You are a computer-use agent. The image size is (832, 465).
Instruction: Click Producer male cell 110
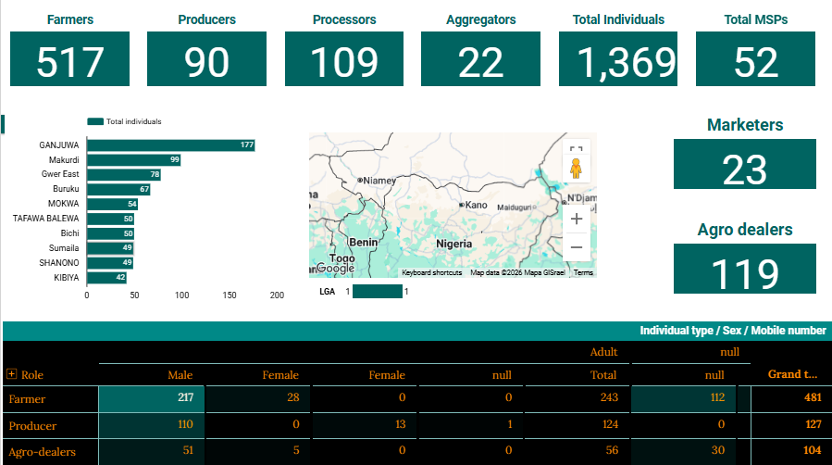click(152, 426)
